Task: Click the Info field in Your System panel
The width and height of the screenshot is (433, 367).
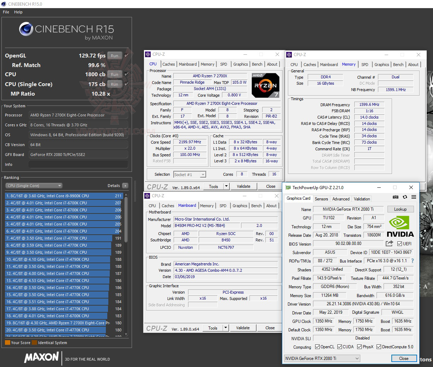Action: click(78, 164)
